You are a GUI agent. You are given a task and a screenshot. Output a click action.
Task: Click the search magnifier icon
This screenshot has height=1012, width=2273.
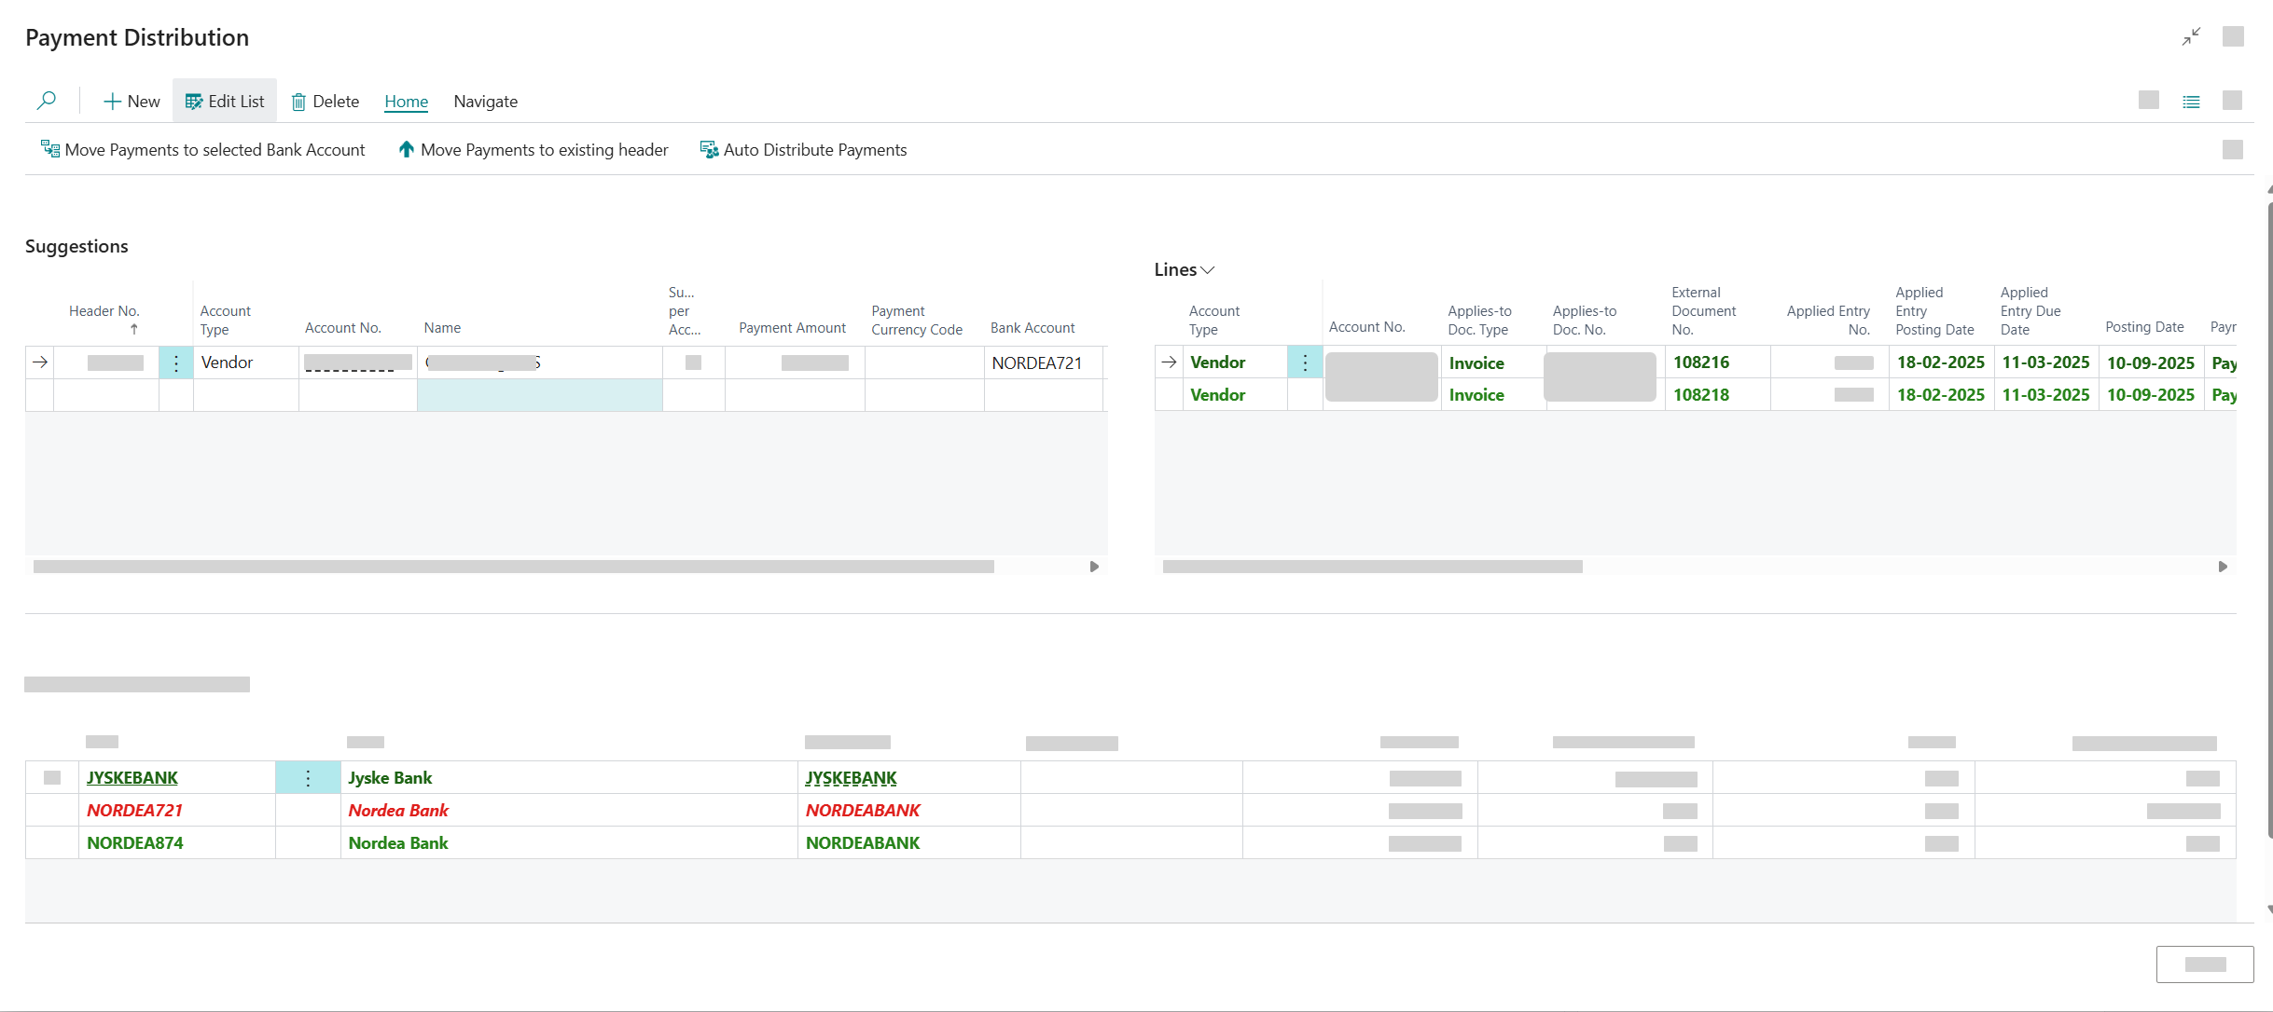click(x=46, y=101)
